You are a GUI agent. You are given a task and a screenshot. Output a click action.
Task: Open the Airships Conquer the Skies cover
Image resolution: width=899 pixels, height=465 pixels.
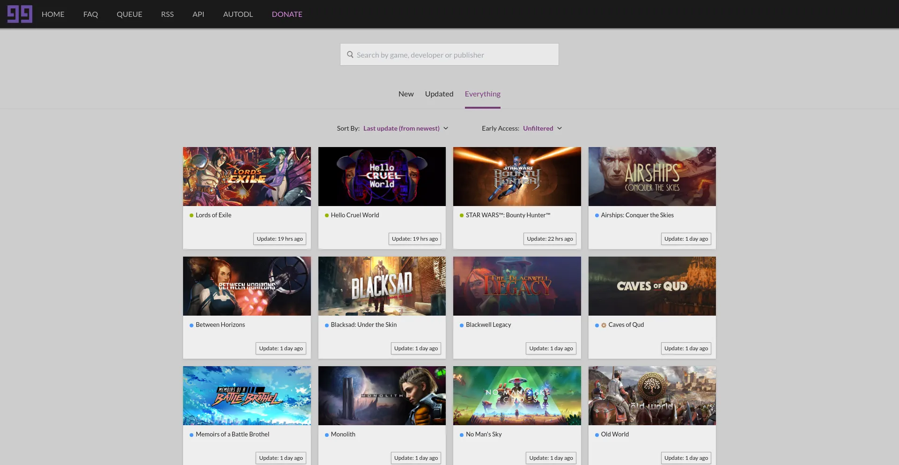[652, 177]
